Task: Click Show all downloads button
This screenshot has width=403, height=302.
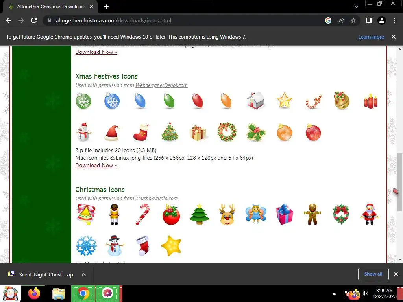Action: click(373, 274)
